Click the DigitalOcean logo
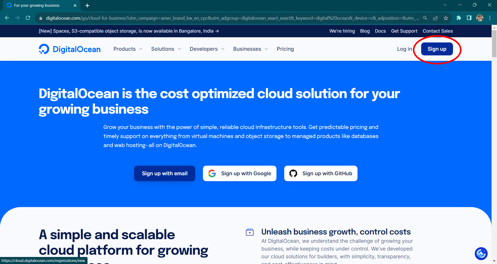This screenshot has height=264, width=497. point(70,49)
